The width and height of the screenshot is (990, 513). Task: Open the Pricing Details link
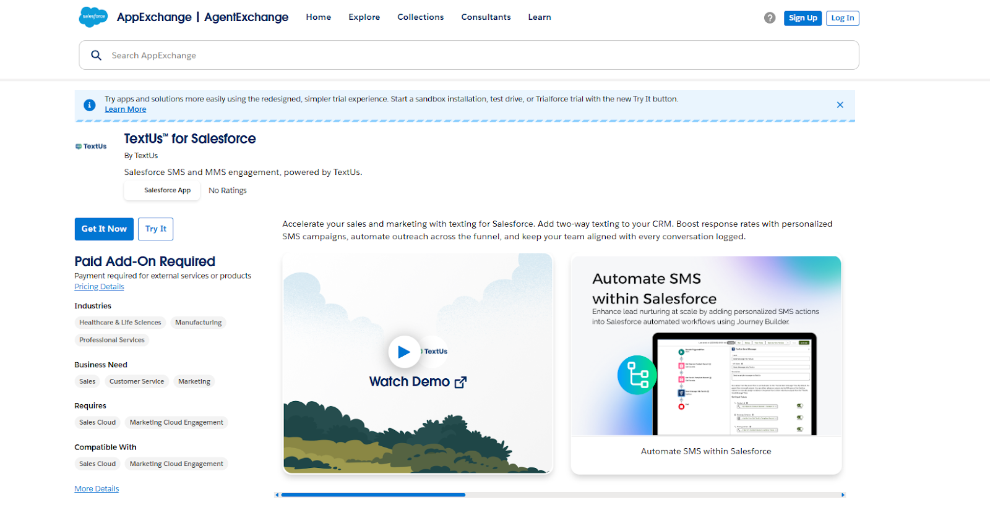[x=99, y=287]
